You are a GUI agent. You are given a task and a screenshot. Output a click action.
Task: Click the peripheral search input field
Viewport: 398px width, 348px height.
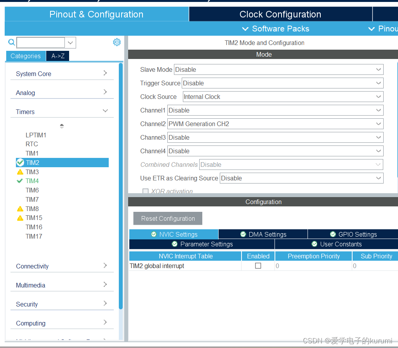pos(41,42)
